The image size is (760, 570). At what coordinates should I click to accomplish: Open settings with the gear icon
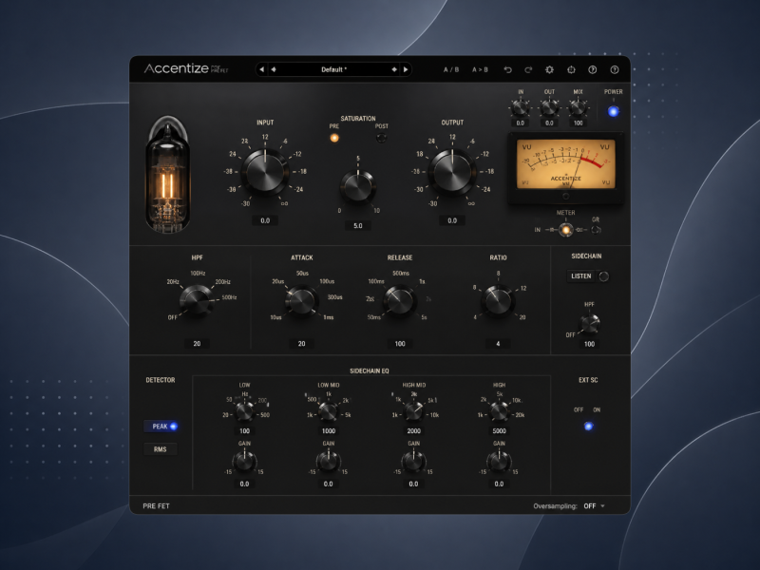point(549,69)
